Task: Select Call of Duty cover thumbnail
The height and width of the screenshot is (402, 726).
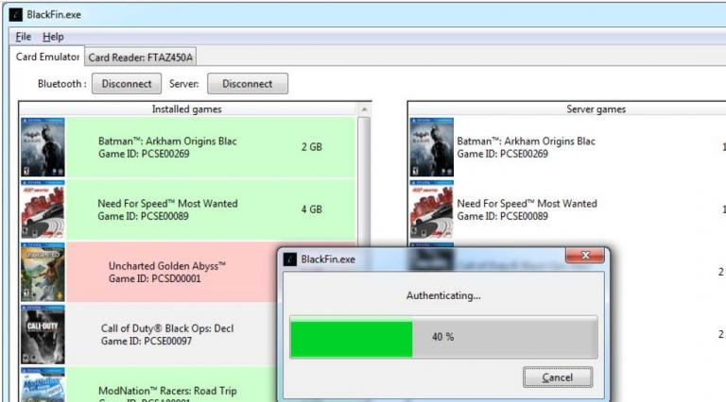Action: tap(43, 335)
